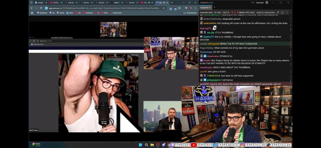The height and width of the screenshot is (148, 321).
Task: Go back in Chrome
Action: 32,8
